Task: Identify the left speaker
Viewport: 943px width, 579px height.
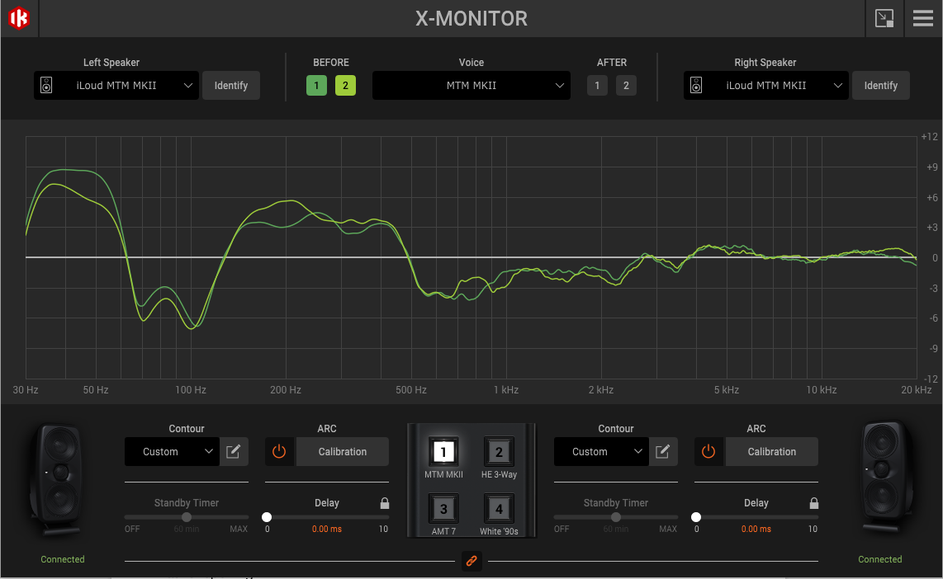Action: pyautogui.click(x=231, y=85)
